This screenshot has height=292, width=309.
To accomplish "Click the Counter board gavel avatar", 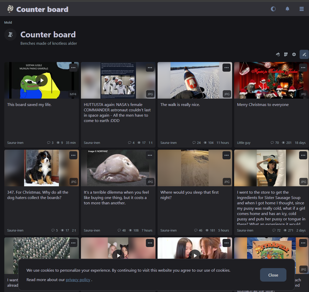I will click(x=10, y=35).
